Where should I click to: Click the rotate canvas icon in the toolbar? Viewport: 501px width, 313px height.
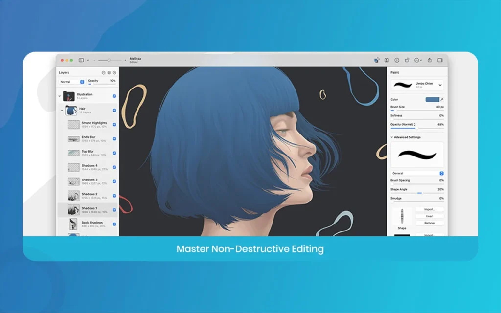(407, 60)
